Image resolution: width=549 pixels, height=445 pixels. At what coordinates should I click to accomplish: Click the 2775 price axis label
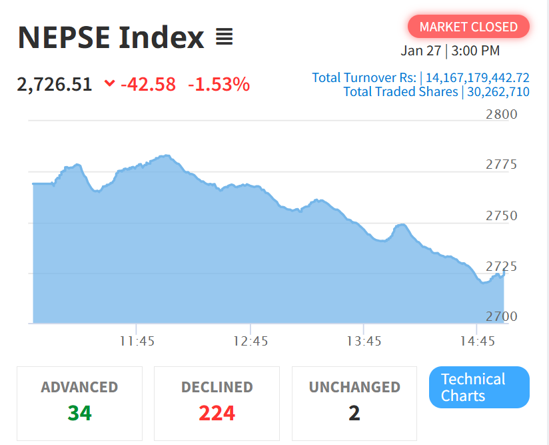501,165
